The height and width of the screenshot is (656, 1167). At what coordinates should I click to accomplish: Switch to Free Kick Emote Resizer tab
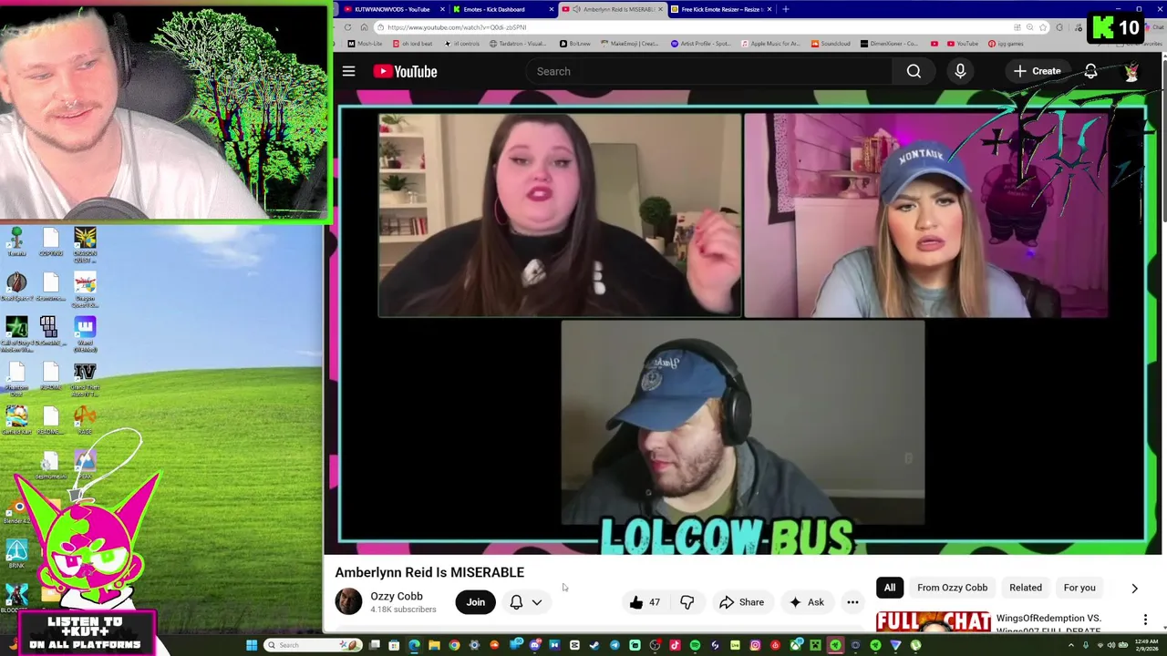[x=722, y=9]
